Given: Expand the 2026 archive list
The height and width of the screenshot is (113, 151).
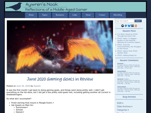Looking at the screenshot, I should tap(120, 103).
